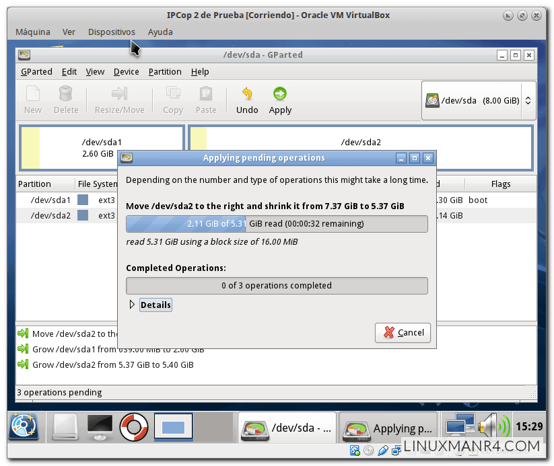The width and height of the screenshot is (554, 466).
Task: Open the start menu globe icon
Action: (24, 426)
